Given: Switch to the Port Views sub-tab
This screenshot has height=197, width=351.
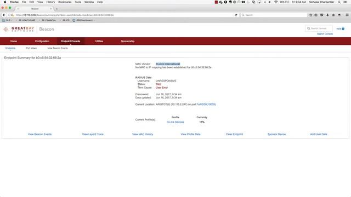Looking at the screenshot, I should pyautogui.click(x=31, y=48).
